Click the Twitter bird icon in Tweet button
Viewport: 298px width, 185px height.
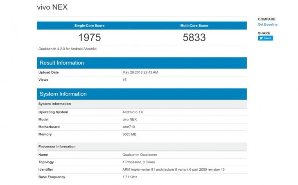261,38
